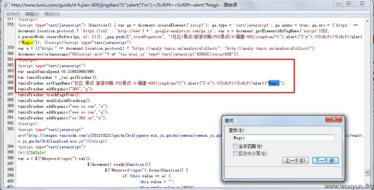Click line number 378
This screenshot has width=374, height=190.
click(10, 24)
